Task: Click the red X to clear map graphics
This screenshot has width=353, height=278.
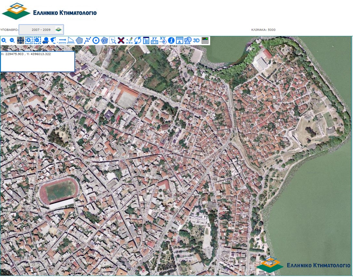Action: (121, 41)
